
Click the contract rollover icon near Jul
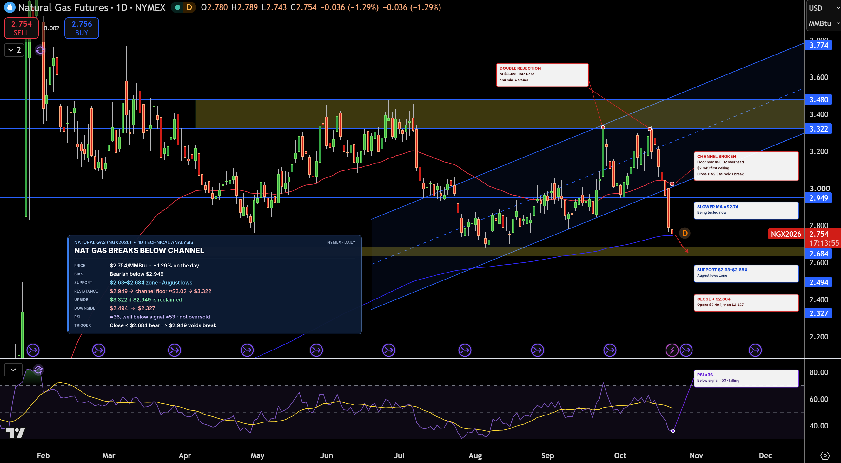[388, 350]
